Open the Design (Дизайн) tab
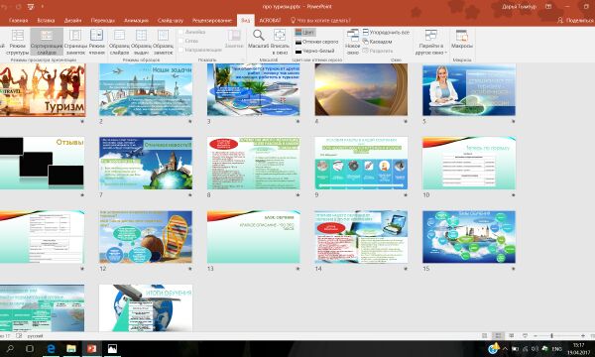Viewport: 595px width, 357px height. pos(72,20)
